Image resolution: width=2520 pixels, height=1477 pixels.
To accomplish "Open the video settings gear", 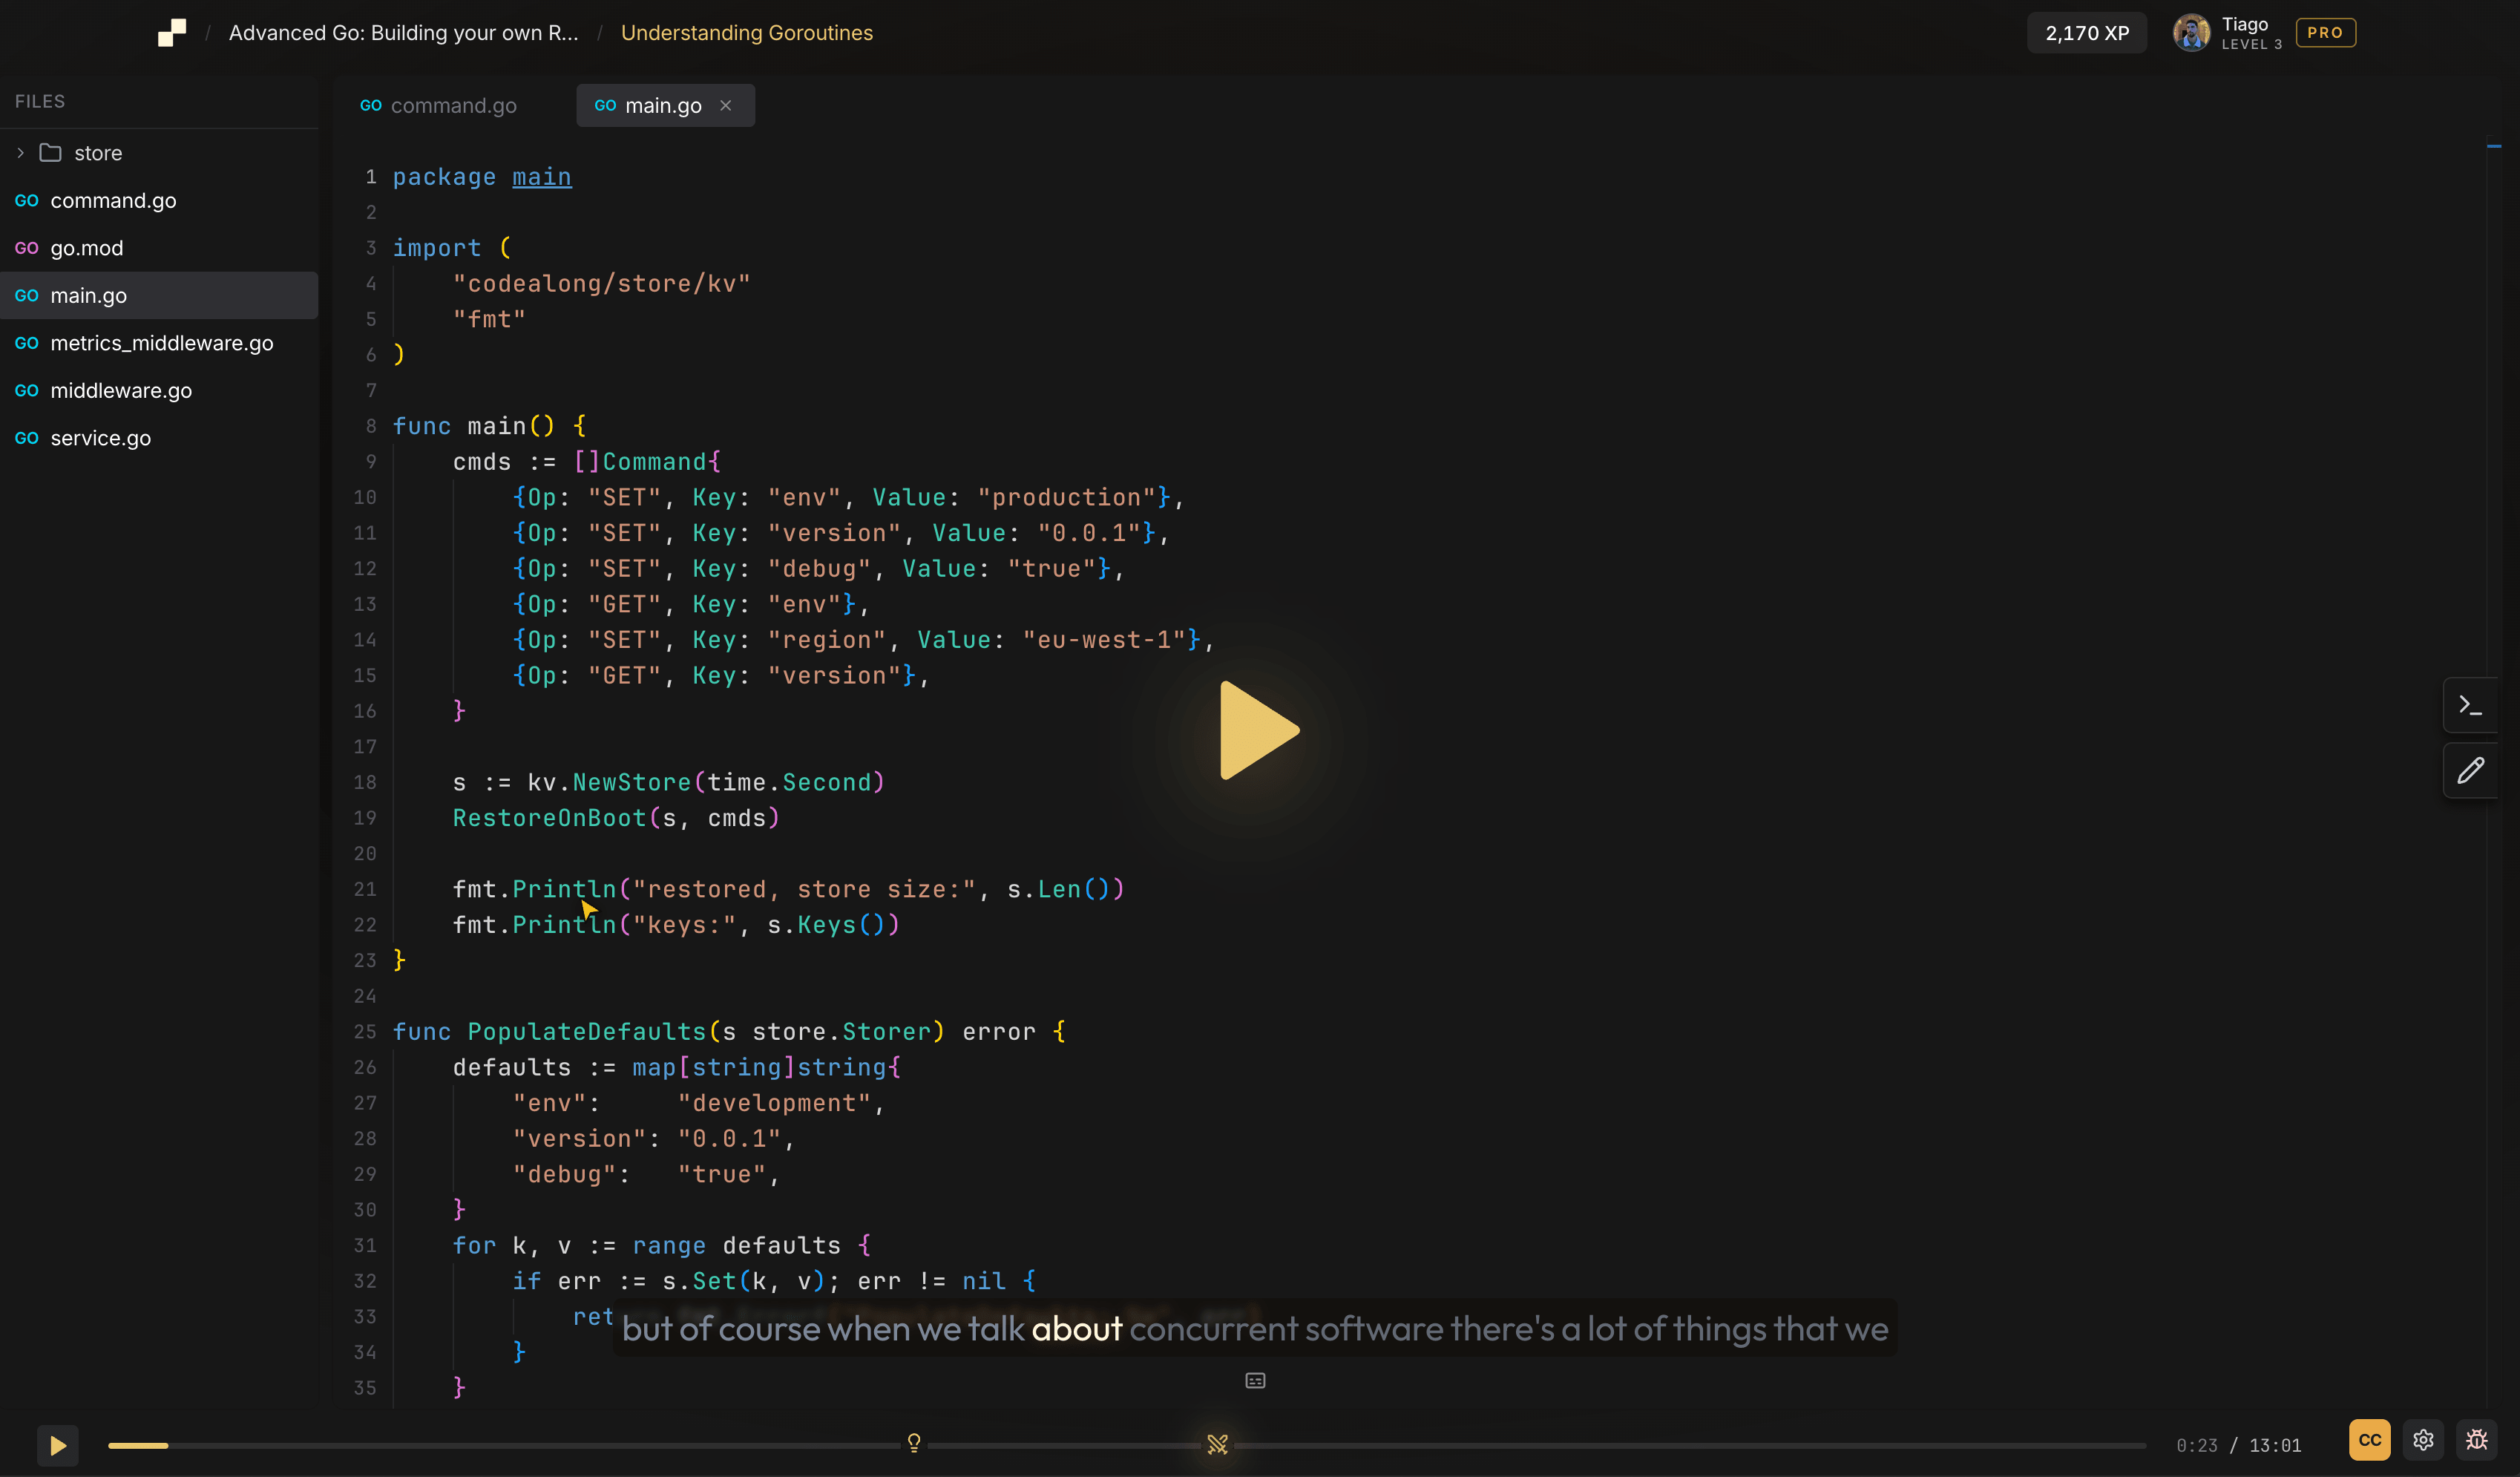I will click(2423, 1440).
